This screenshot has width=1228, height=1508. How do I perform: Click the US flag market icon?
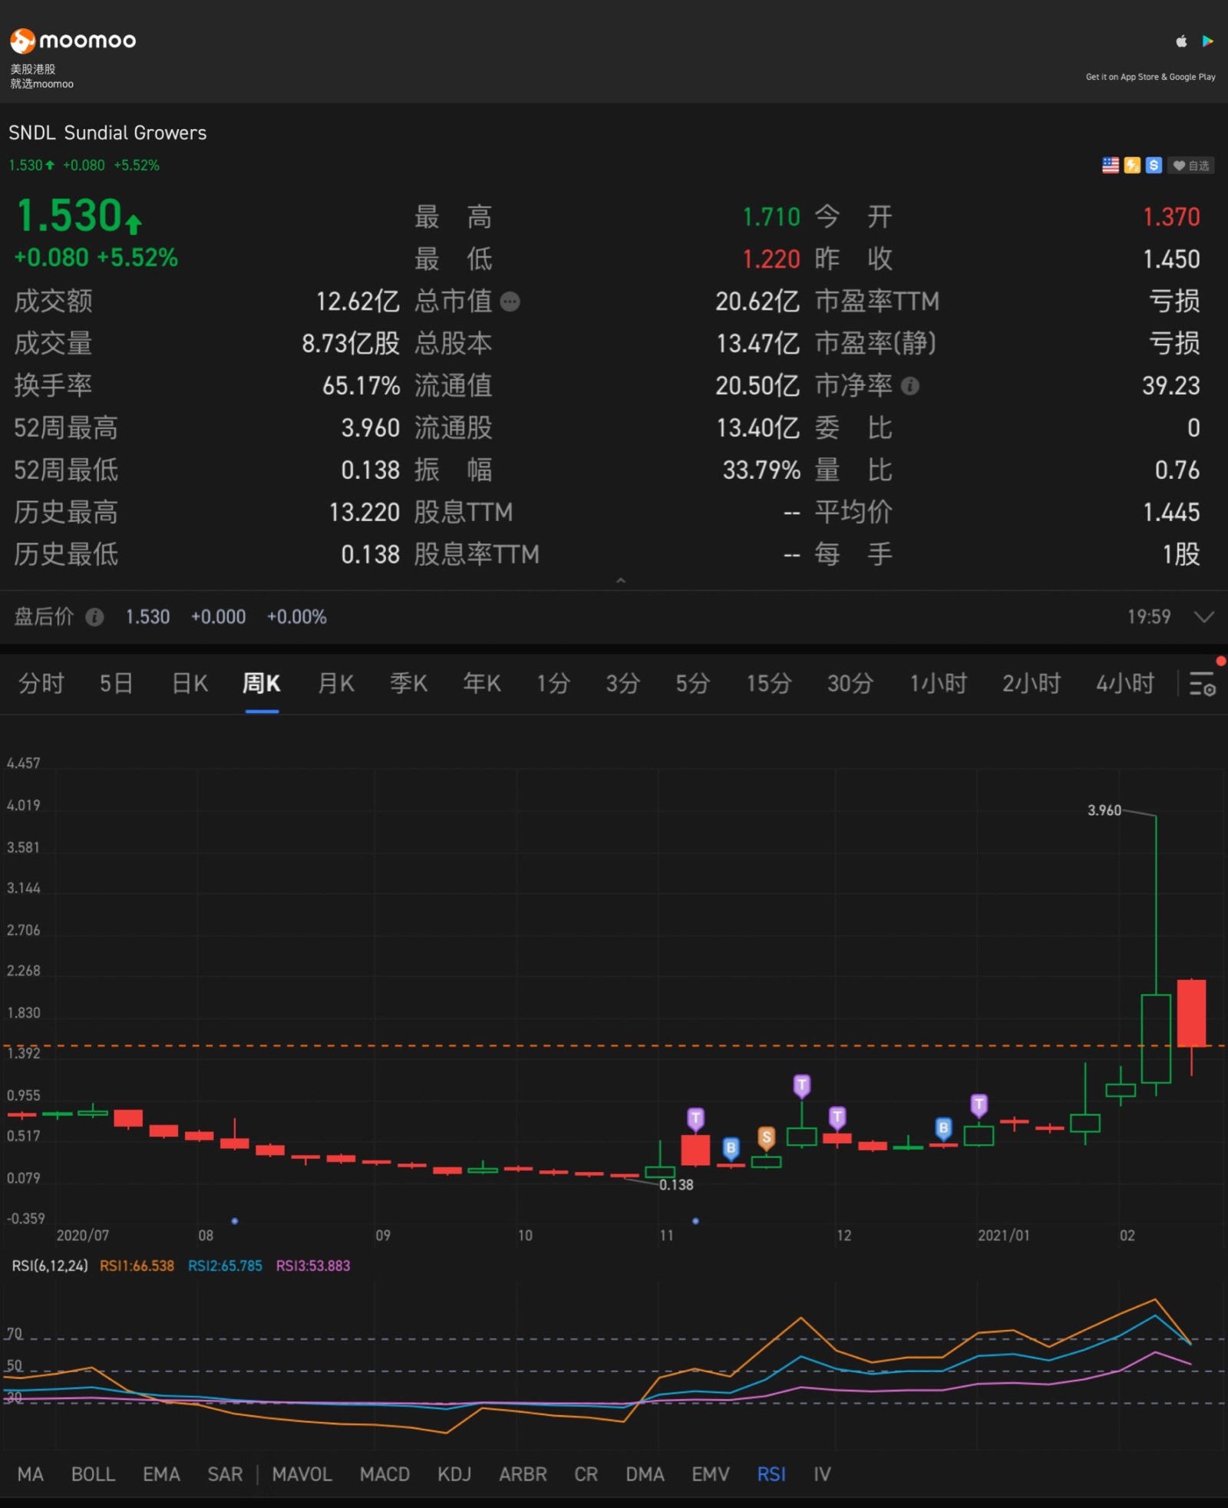pyautogui.click(x=1110, y=165)
